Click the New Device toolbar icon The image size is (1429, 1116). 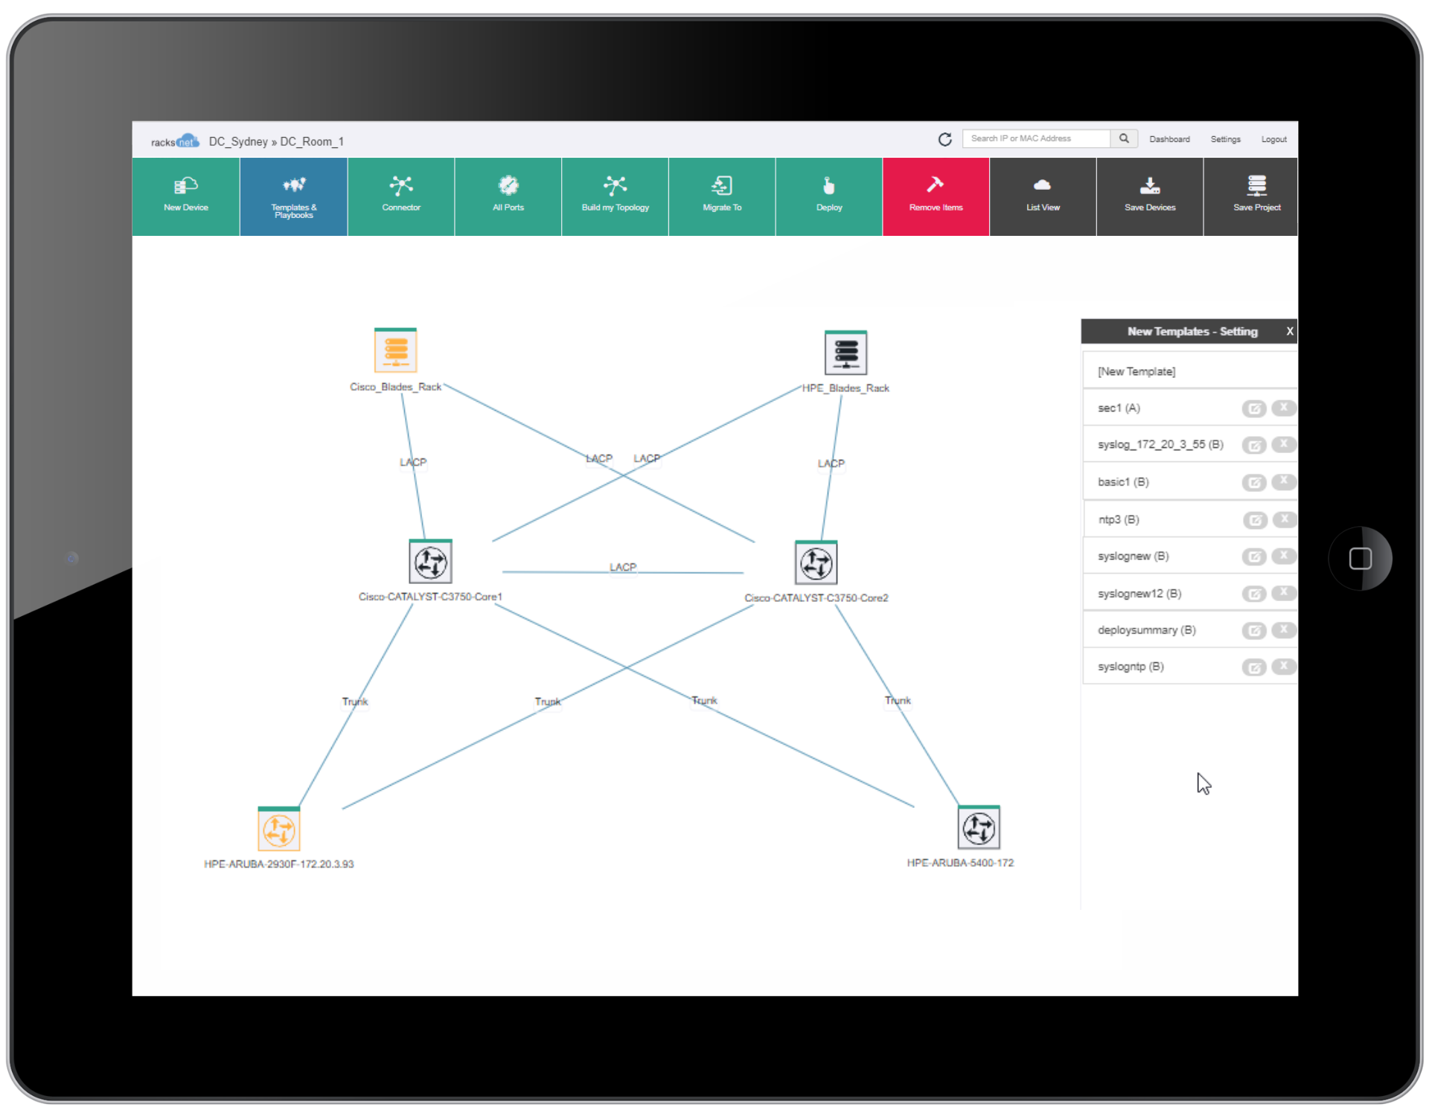point(185,191)
